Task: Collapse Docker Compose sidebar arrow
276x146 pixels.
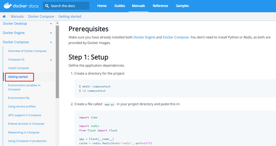Action: pos(51,42)
